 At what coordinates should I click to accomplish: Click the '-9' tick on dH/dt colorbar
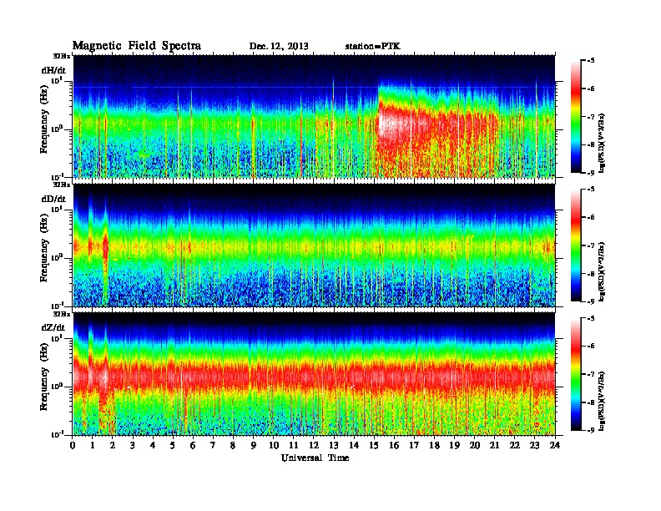click(x=591, y=173)
